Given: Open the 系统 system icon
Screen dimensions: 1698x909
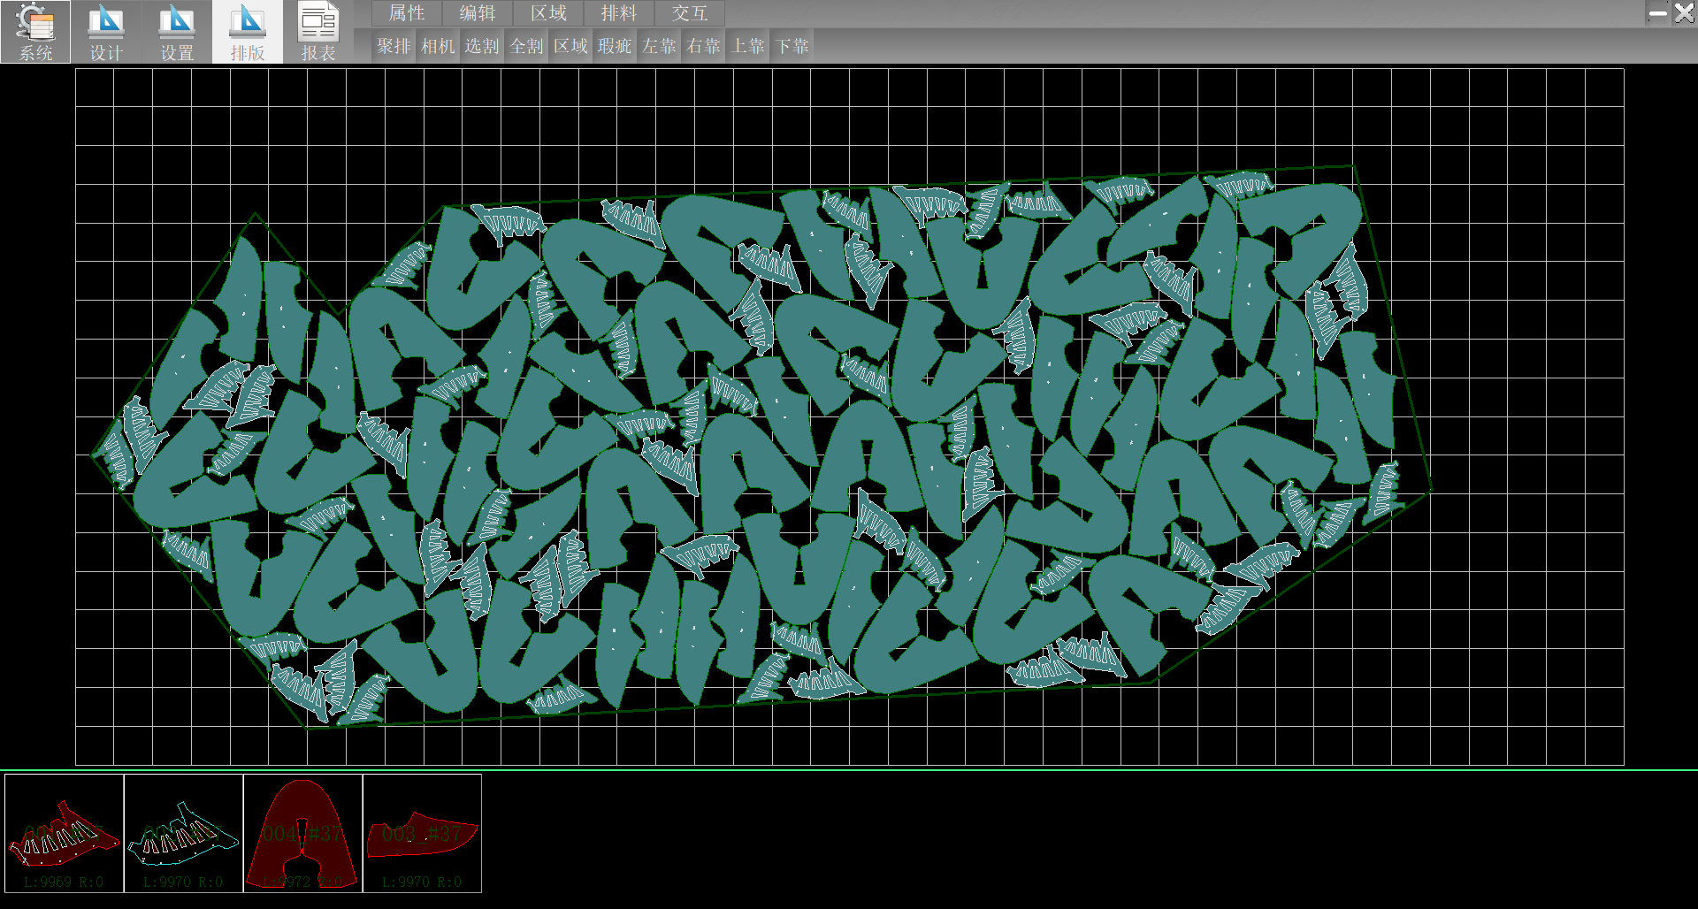Looking at the screenshot, I should pos(35,32).
